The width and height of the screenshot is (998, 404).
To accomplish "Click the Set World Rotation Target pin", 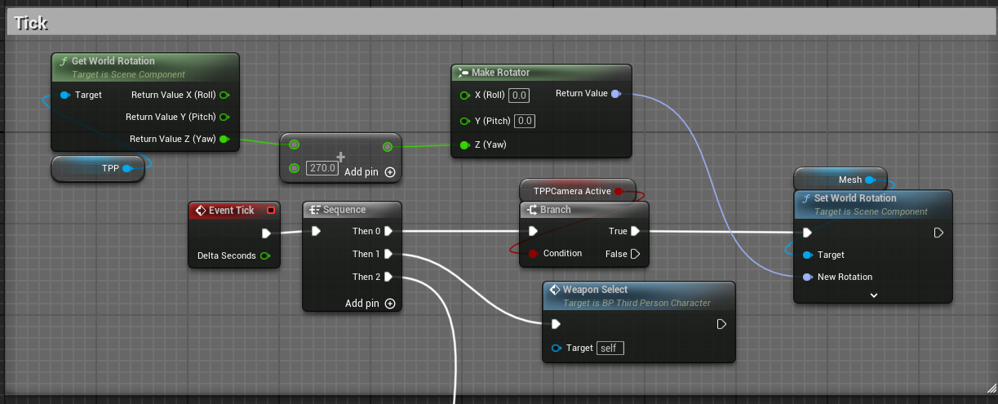I will [x=807, y=255].
